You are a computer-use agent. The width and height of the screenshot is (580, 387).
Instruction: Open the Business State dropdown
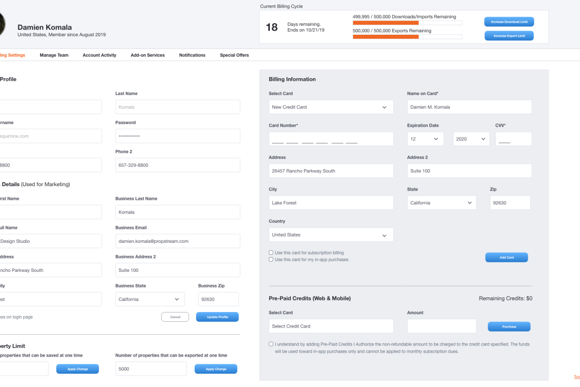[x=149, y=299]
